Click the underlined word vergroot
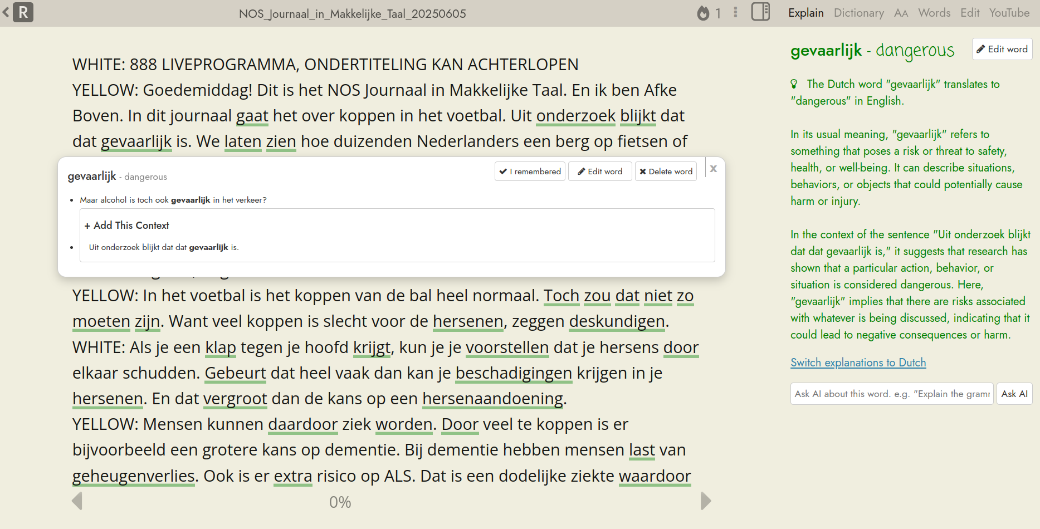This screenshot has height=529, width=1040. point(235,399)
